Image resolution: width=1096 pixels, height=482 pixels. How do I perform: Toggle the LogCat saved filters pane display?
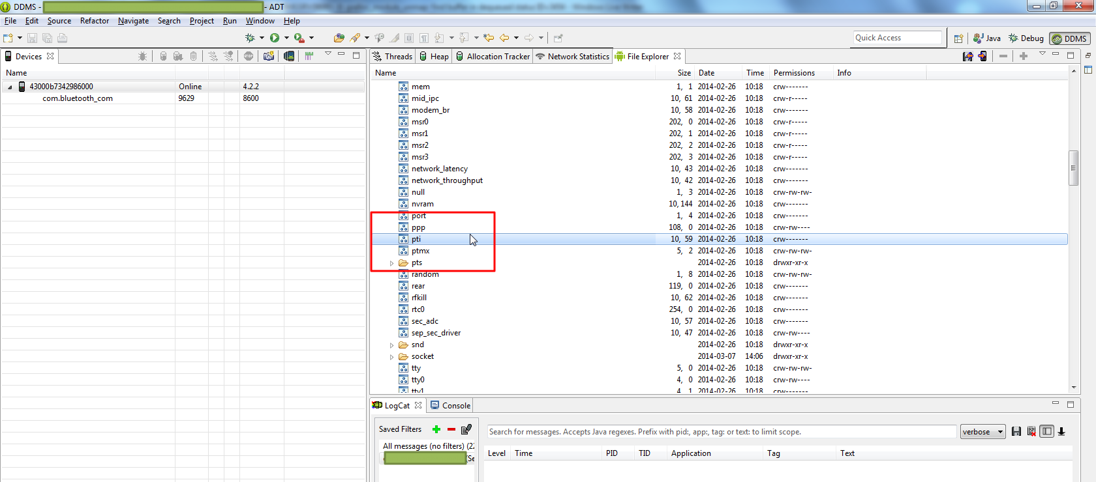(1046, 431)
